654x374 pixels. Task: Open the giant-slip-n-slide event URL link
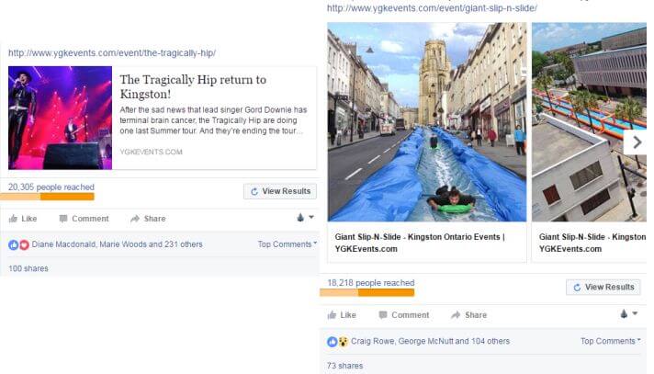click(432, 8)
